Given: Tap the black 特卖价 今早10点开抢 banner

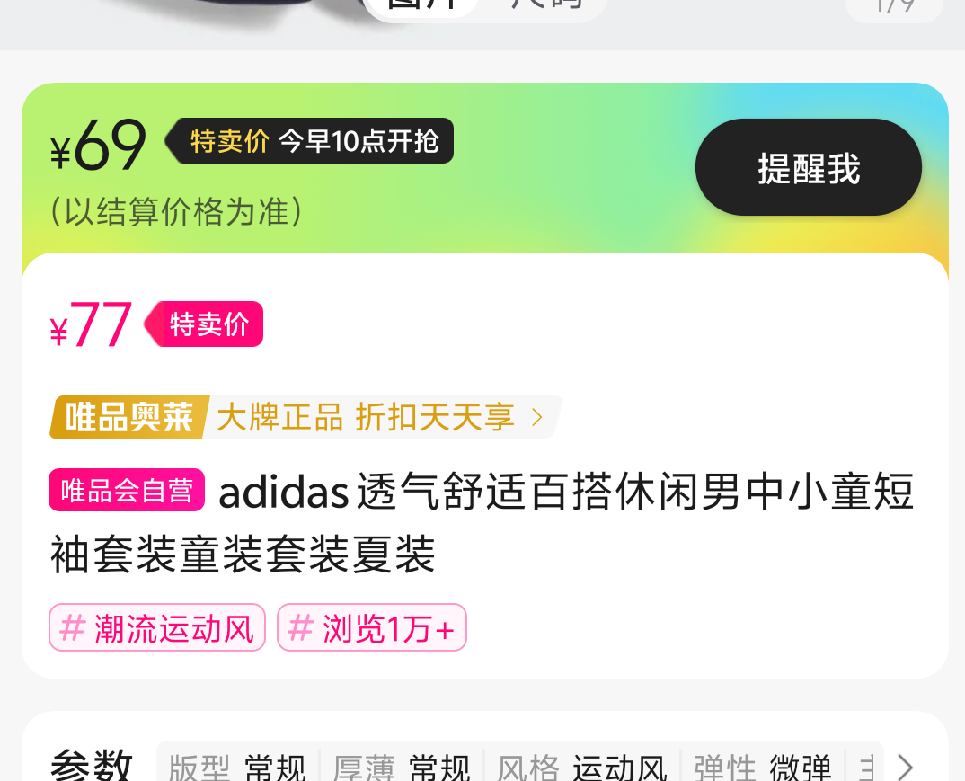Looking at the screenshot, I should coord(309,140).
